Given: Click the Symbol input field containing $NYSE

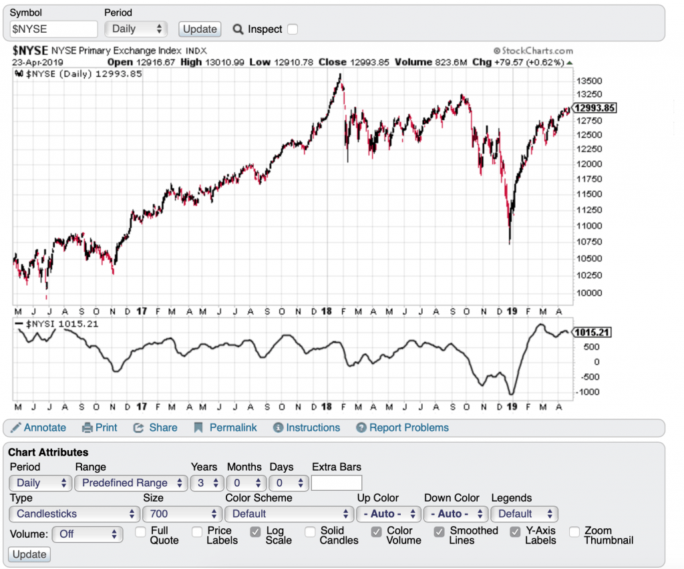Looking at the screenshot, I should [54, 29].
